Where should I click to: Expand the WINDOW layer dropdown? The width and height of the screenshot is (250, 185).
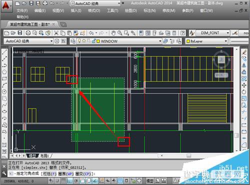click(x=160, y=41)
